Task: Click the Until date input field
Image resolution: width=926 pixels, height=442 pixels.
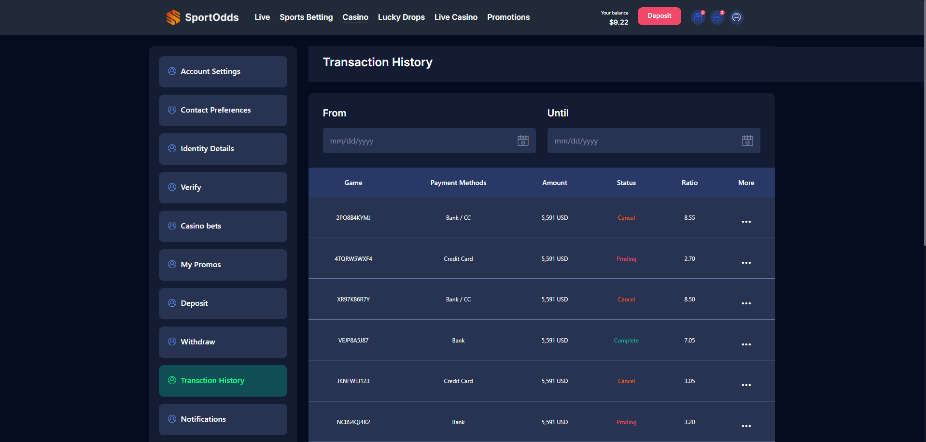Action: pos(654,141)
